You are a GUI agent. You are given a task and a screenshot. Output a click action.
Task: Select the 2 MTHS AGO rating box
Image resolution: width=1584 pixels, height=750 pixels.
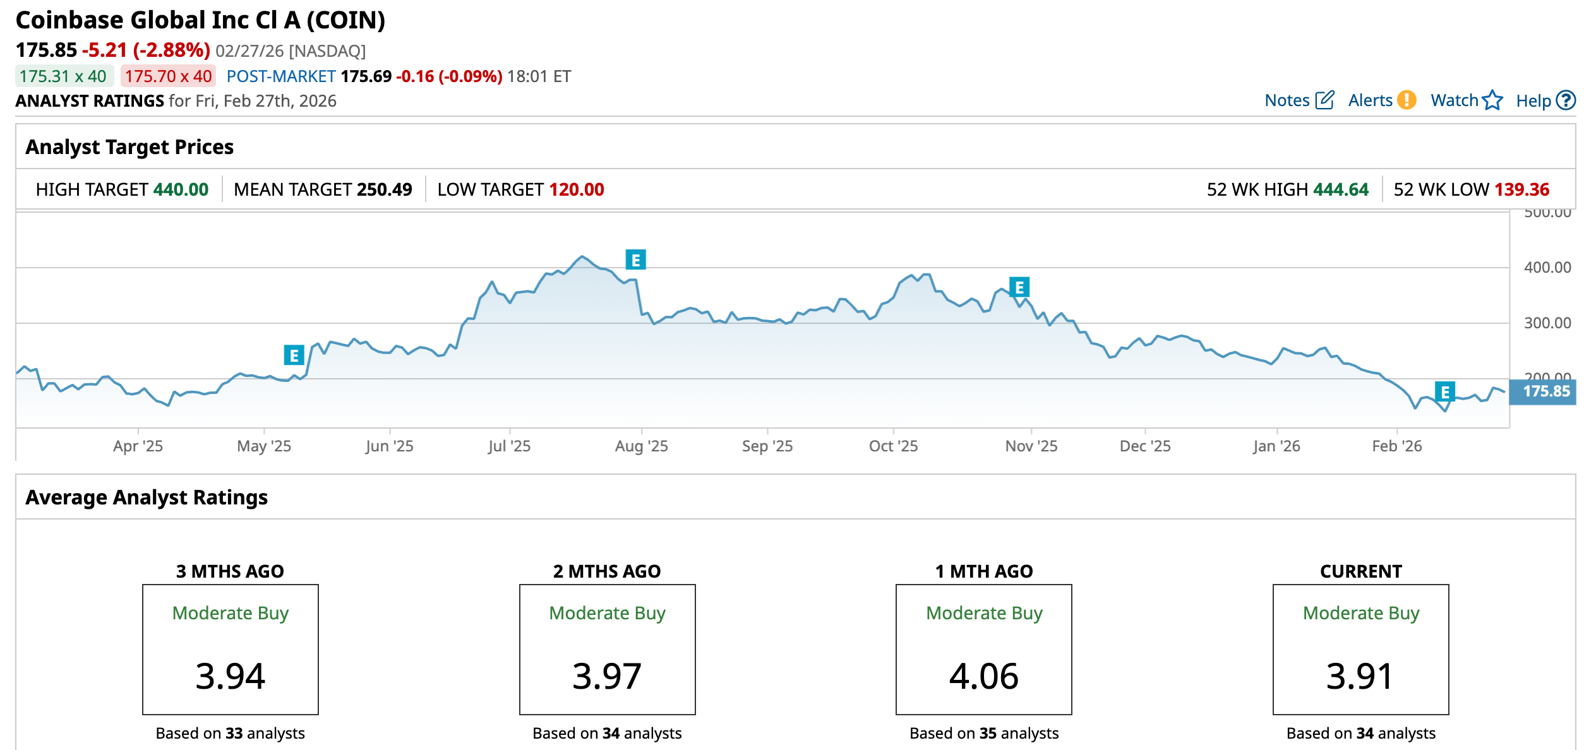pos(607,649)
